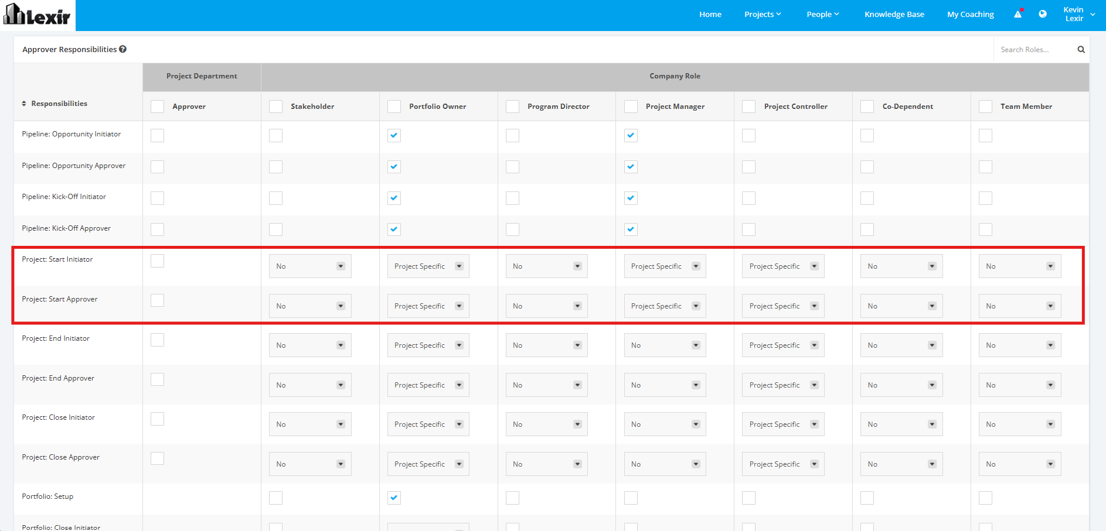Image resolution: width=1106 pixels, height=531 pixels.
Task: Open Team Member dropdown for Project: Start Initiator
Action: (x=1020, y=266)
